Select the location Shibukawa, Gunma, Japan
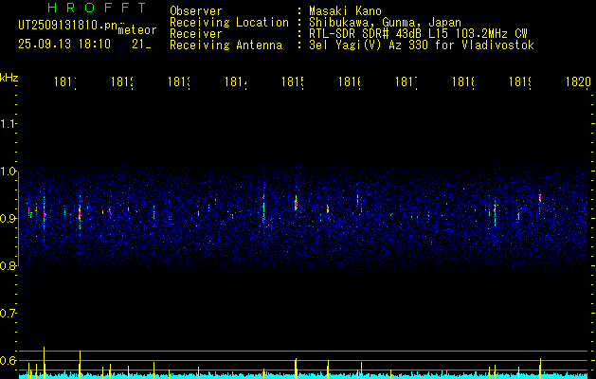The height and width of the screenshot is (379, 596). point(385,23)
